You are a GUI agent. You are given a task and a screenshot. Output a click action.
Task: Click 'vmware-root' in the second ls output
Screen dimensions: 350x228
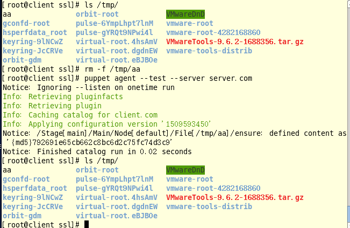pos(190,179)
